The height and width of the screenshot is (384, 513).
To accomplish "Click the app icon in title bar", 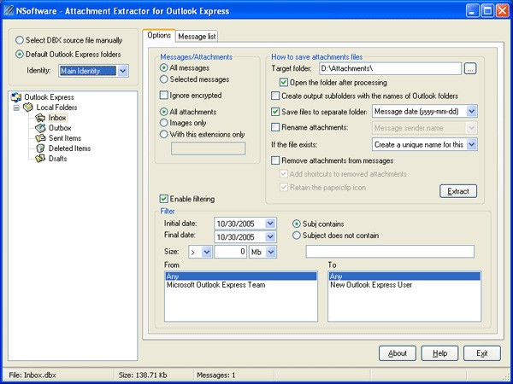I will [x=9, y=11].
